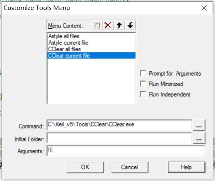This screenshot has width=215, height=181.
Task: Click the Move Down arrow icon
Action: click(130, 25)
